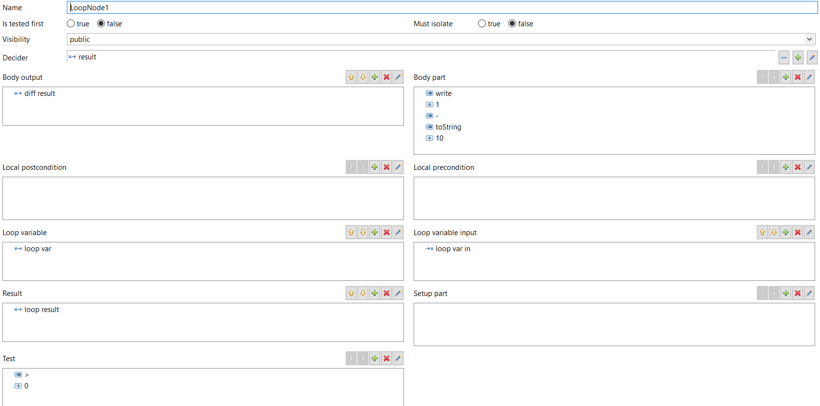
Task: Edit the Setup part entry
Action: [x=809, y=293]
